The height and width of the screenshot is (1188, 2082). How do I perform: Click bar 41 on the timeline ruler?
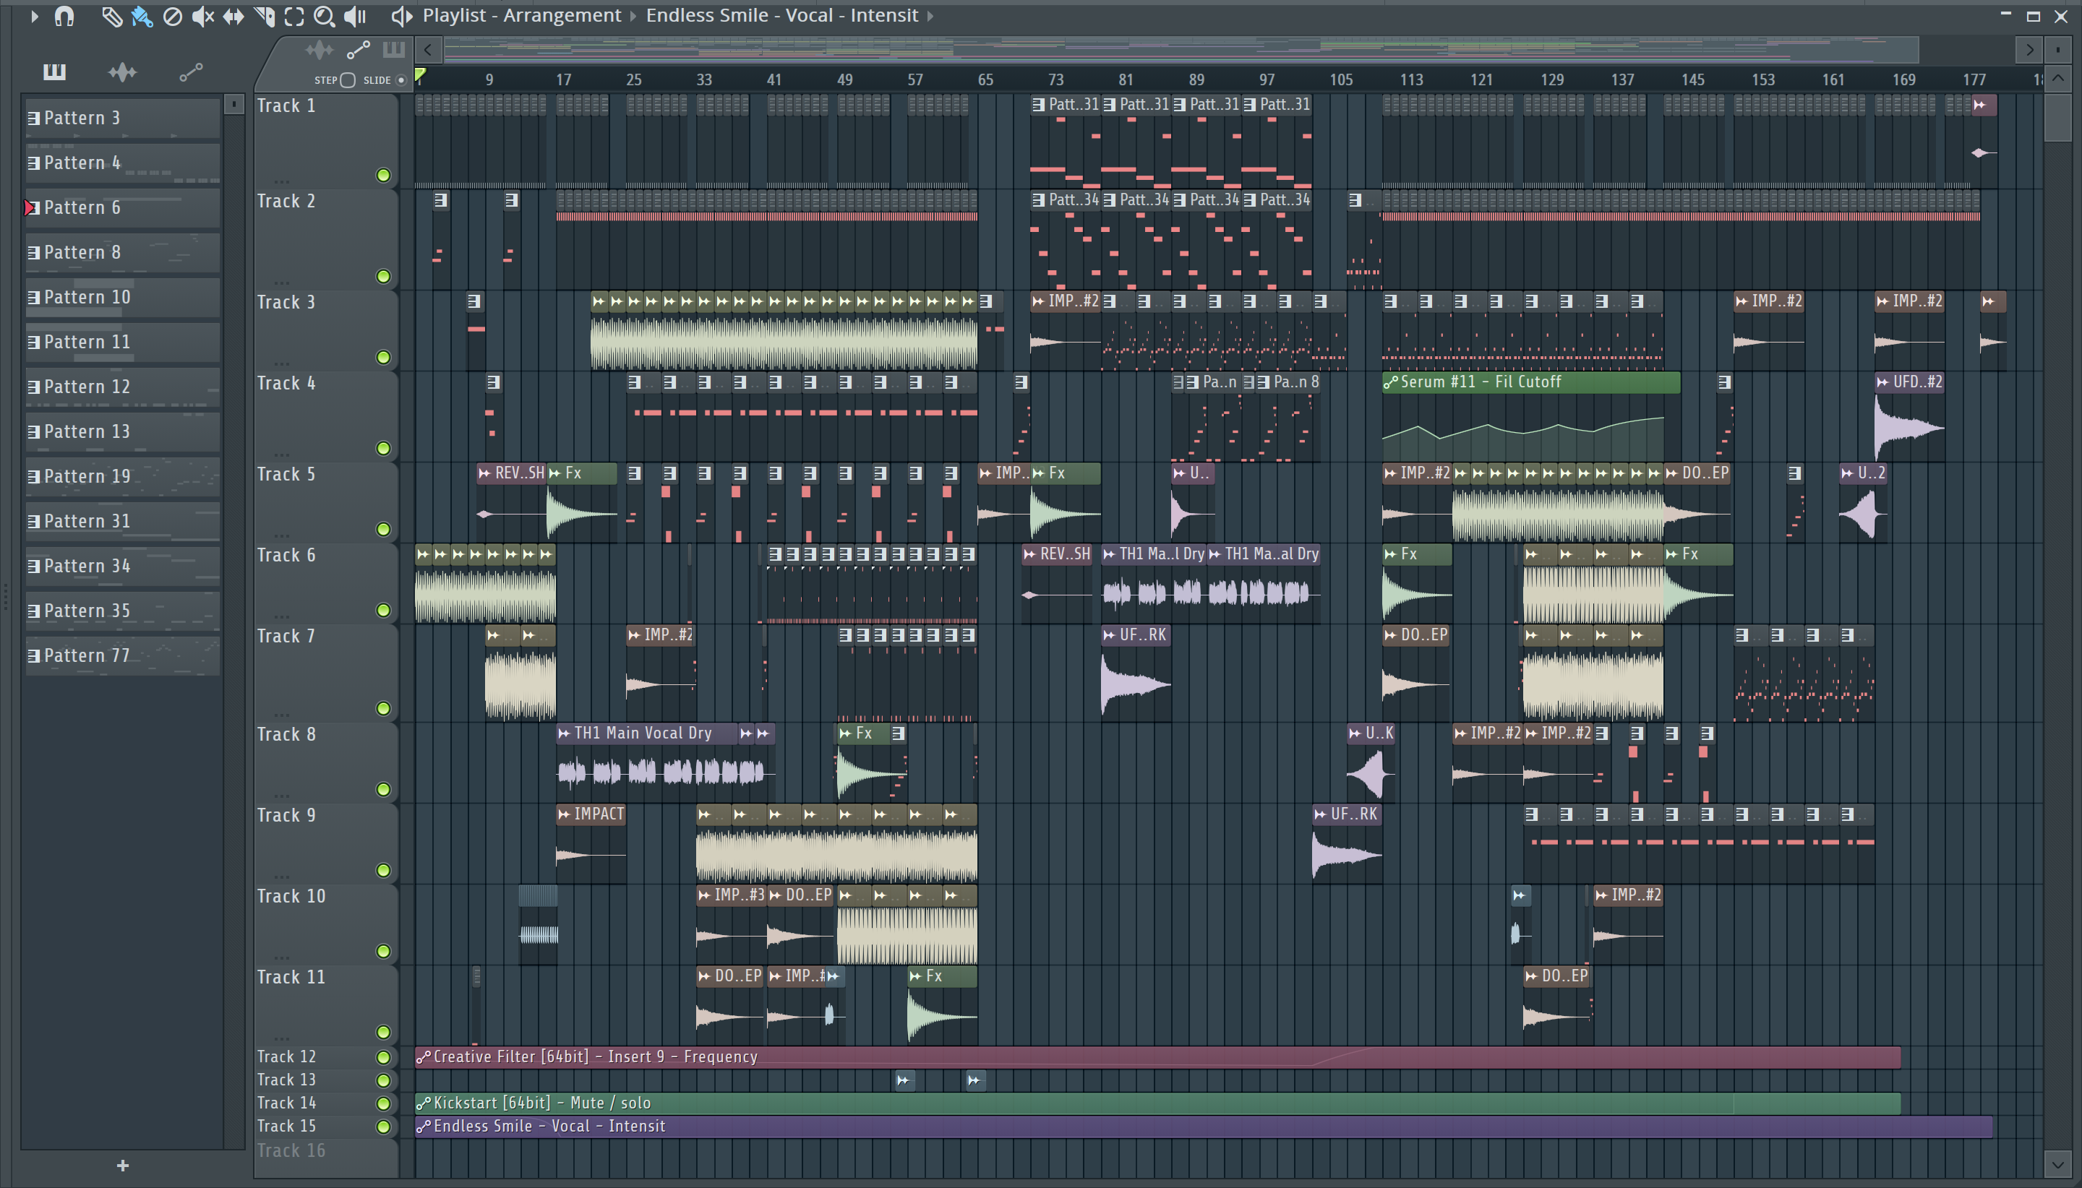coord(774,80)
